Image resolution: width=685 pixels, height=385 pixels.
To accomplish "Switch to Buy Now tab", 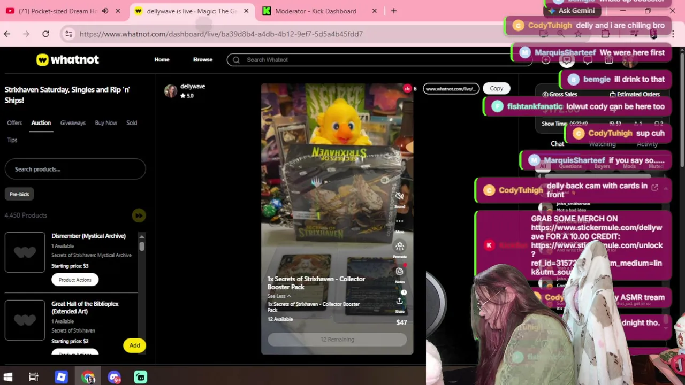I will (x=106, y=123).
